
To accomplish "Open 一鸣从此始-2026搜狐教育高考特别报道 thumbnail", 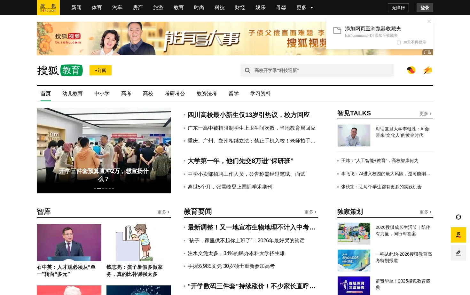I will click(354, 260).
